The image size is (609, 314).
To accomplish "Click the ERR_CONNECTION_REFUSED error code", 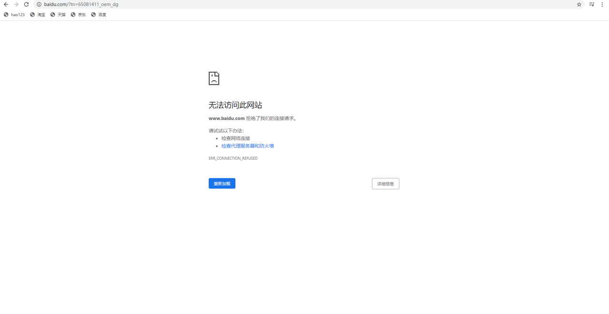I will tap(233, 158).
